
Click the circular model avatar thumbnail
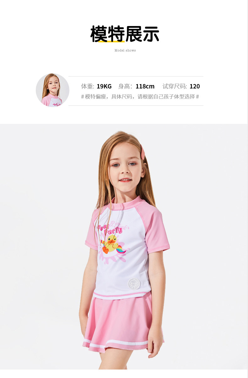click(x=52, y=90)
